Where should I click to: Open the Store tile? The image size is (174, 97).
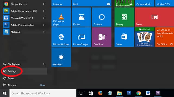(x=124, y=37)
